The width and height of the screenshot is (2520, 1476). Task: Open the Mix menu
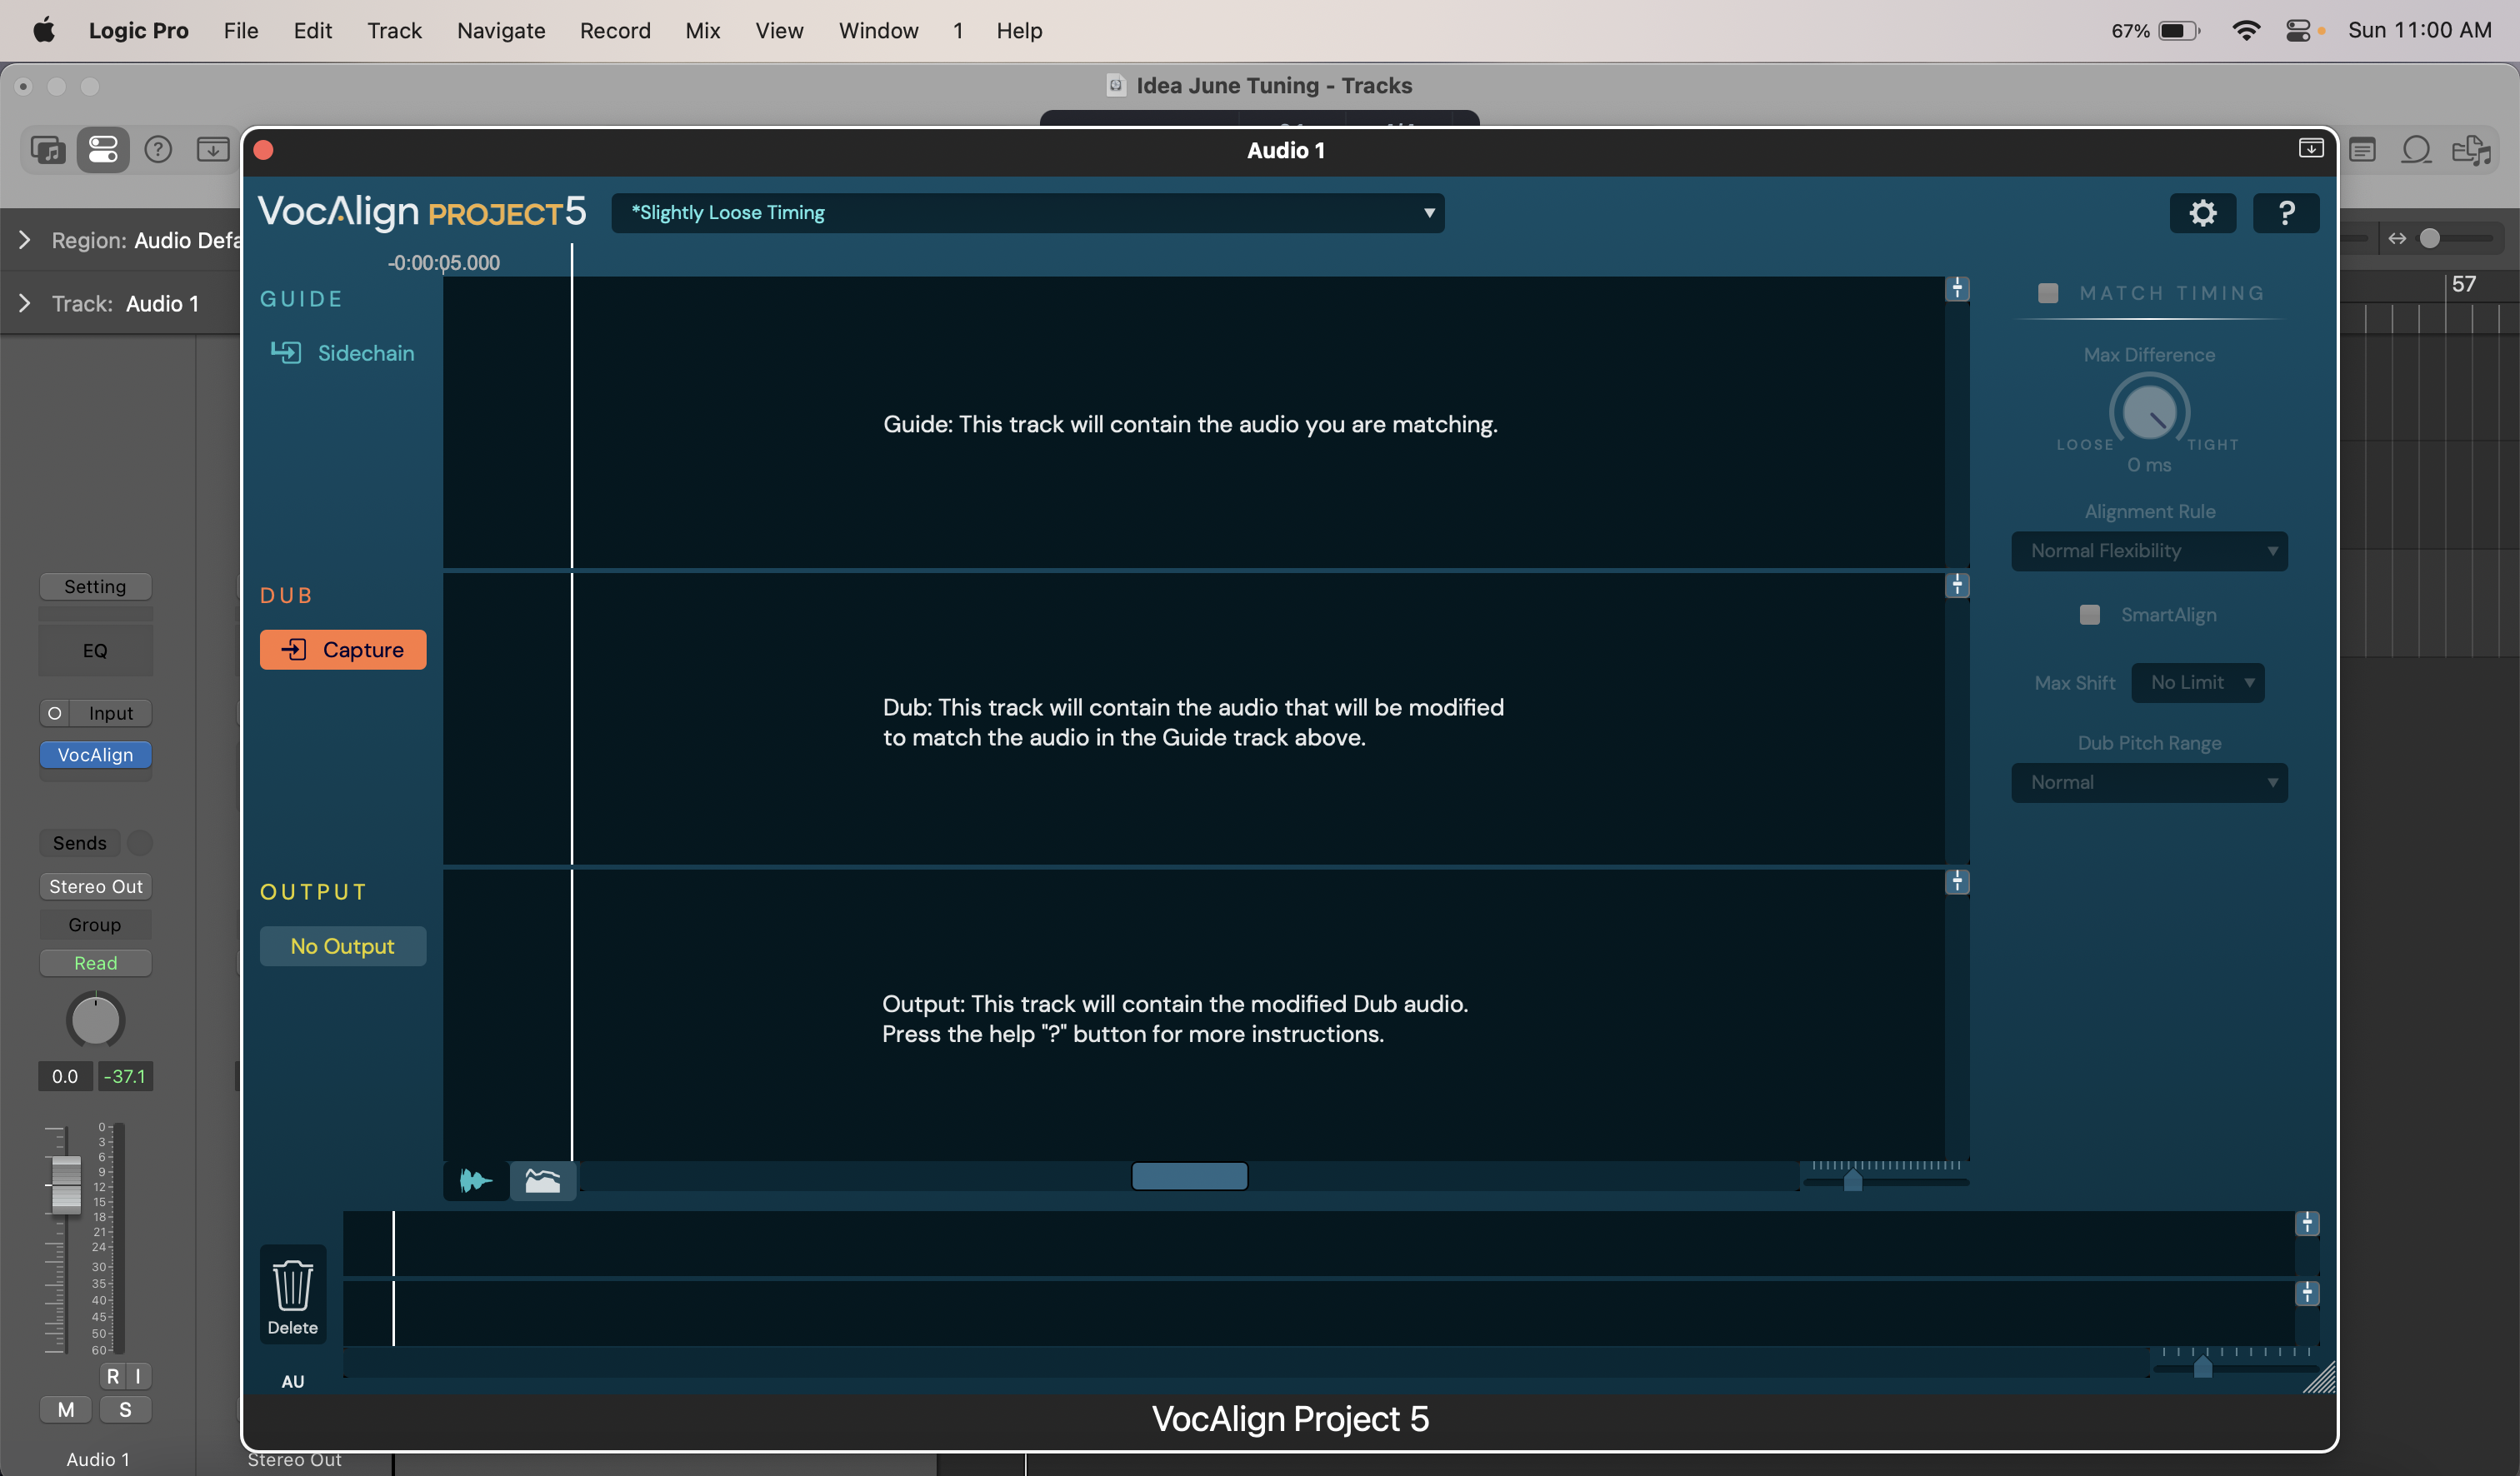(x=702, y=30)
